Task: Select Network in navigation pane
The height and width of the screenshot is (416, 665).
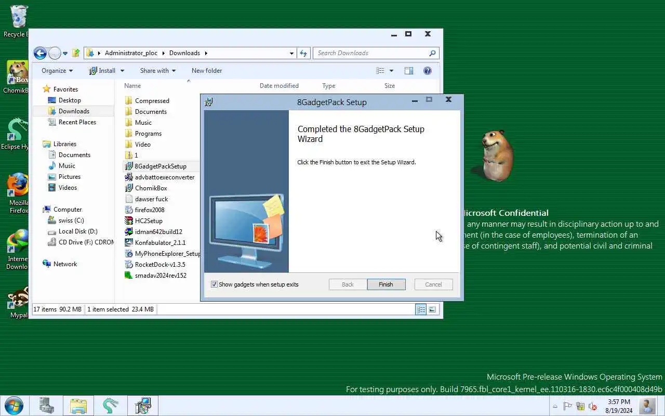Action: click(x=65, y=264)
